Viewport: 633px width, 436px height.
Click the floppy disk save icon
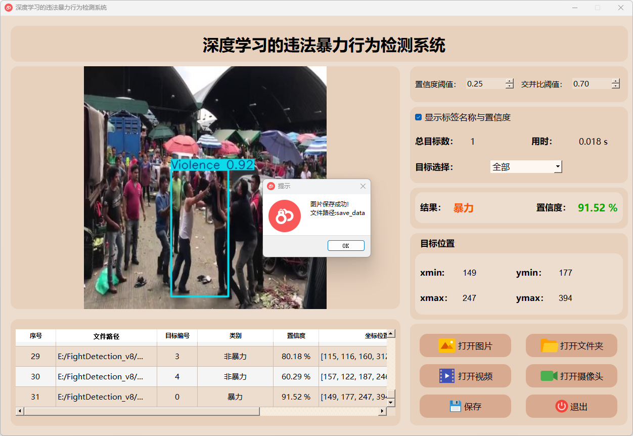coord(455,406)
